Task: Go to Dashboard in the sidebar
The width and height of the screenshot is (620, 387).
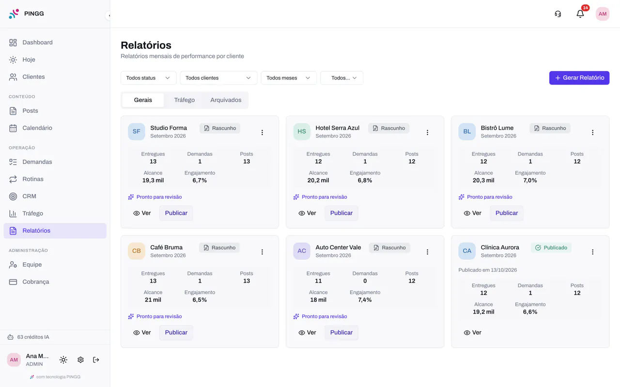Action: (x=55, y=43)
